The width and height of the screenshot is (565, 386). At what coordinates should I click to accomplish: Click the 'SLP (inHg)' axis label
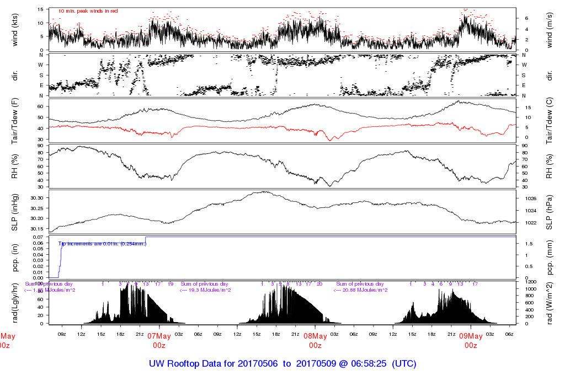tap(15, 212)
